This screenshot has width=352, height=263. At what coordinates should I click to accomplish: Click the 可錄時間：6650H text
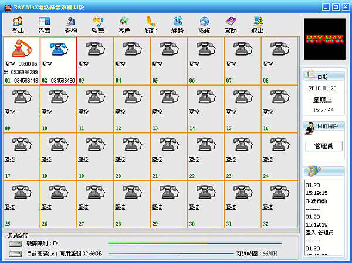(x=257, y=254)
